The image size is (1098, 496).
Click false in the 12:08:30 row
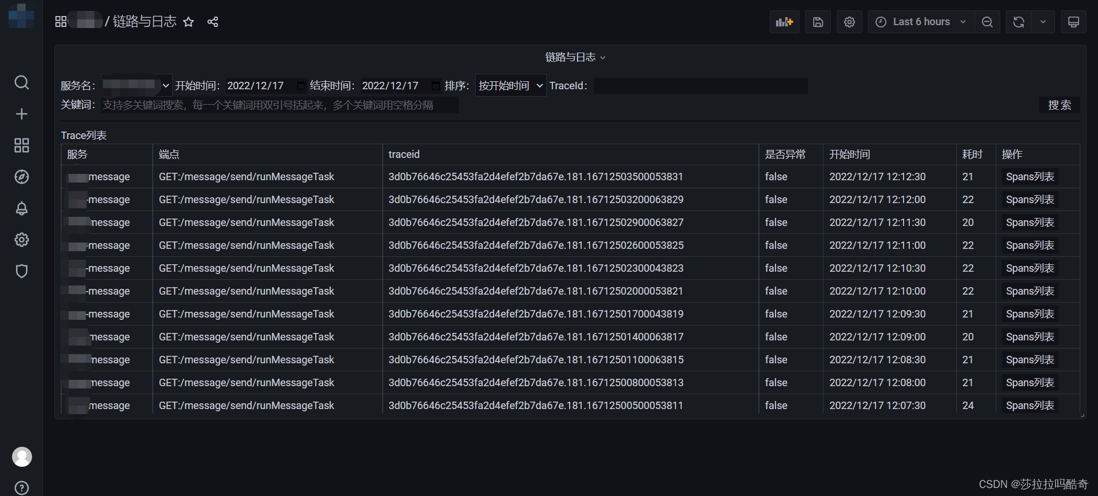(776, 360)
